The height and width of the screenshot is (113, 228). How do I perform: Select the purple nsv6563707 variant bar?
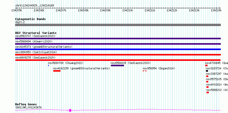[118, 39]
